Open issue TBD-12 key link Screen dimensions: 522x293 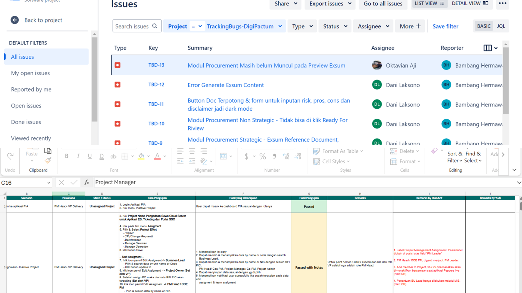(x=156, y=85)
